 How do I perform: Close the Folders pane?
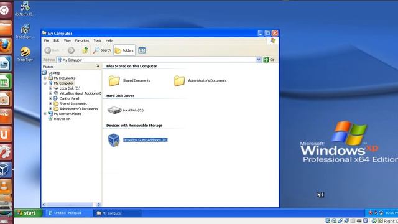pyautogui.click(x=98, y=66)
